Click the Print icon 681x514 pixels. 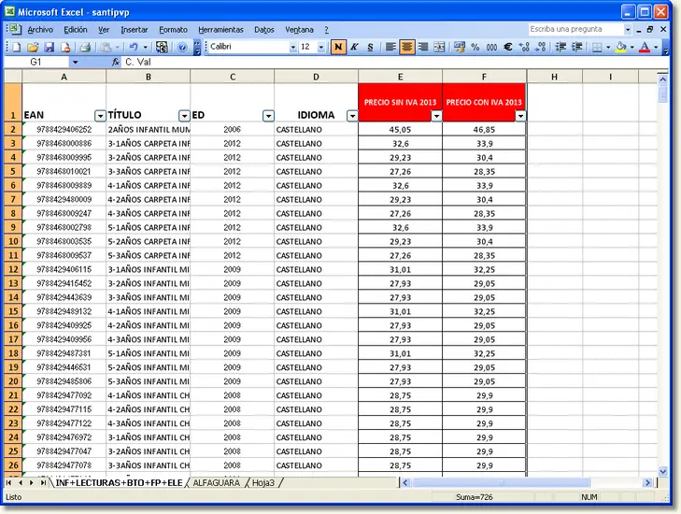tap(84, 47)
